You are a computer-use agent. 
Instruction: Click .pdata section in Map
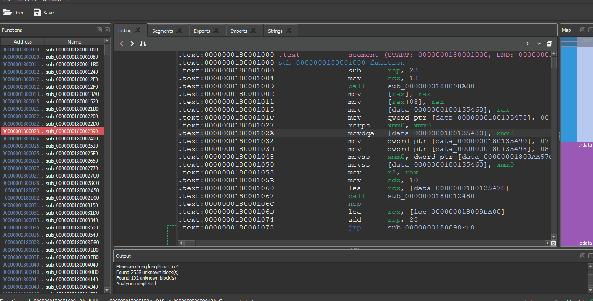585,243
